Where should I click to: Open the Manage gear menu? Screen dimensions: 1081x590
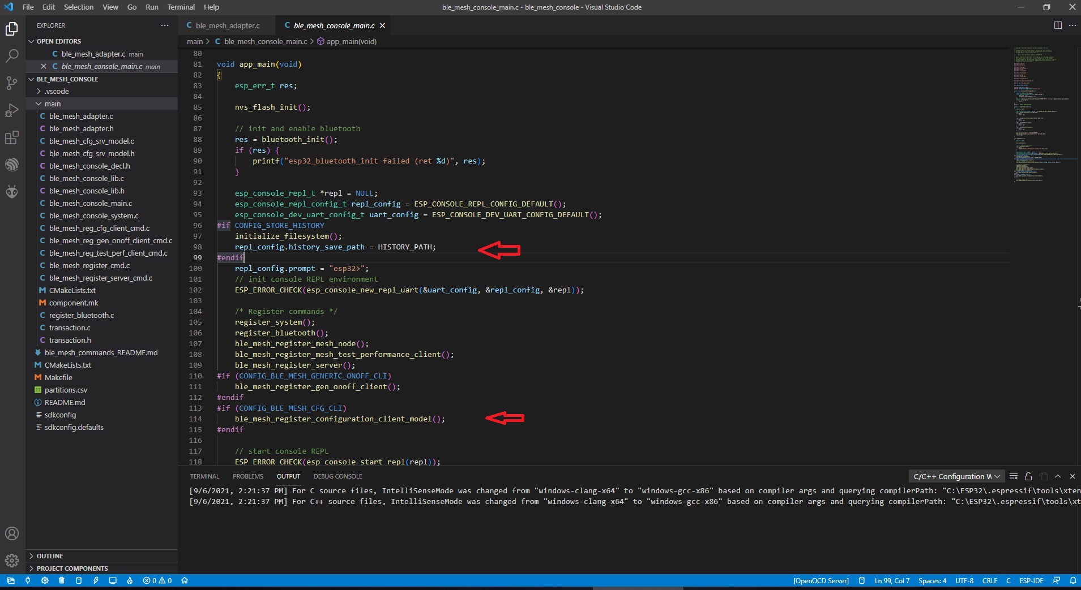12,561
